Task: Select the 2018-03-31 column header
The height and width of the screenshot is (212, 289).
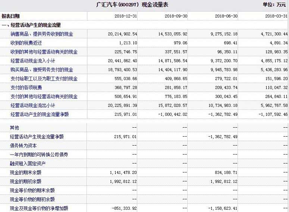Action: coord(276,16)
